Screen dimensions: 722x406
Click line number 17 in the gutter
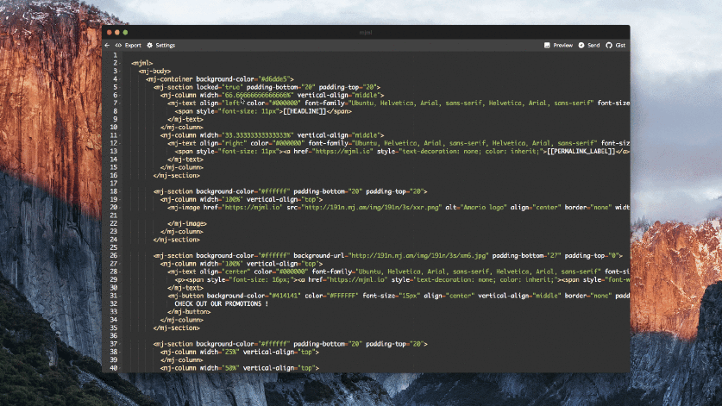(113, 184)
